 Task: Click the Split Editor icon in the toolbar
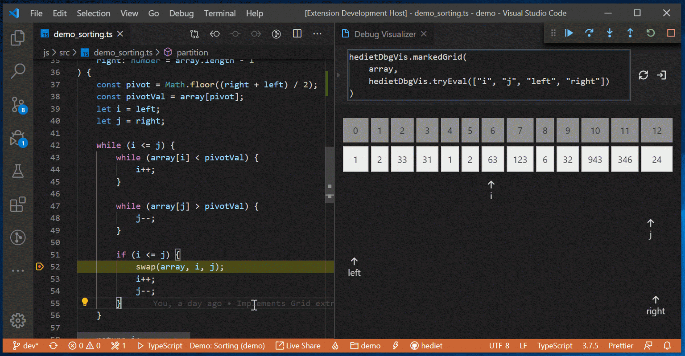coord(297,33)
